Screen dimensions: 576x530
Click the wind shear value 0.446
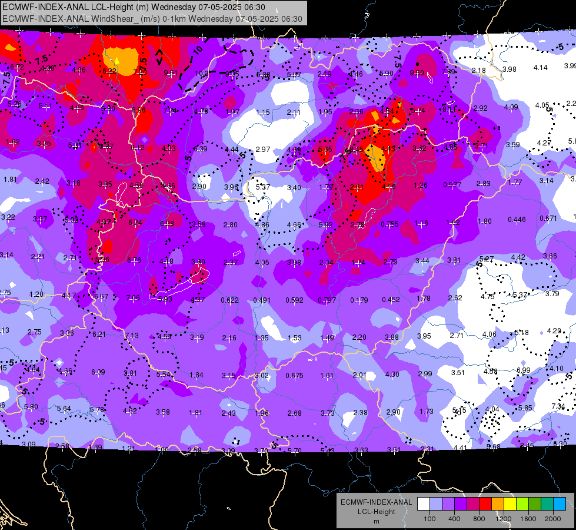517,220
